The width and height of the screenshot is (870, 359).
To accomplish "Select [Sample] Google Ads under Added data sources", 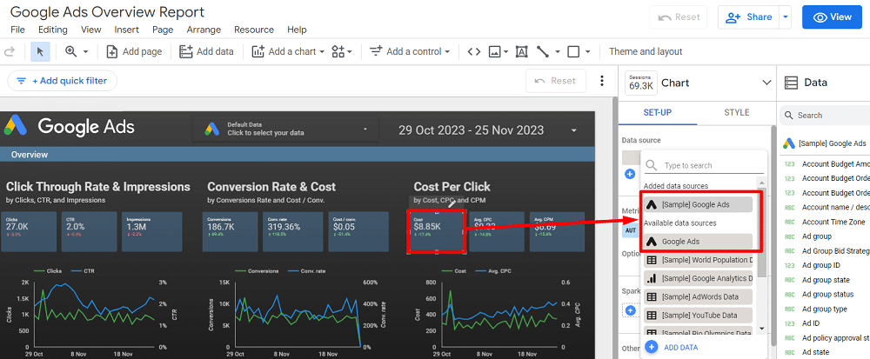I will [698, 204].
